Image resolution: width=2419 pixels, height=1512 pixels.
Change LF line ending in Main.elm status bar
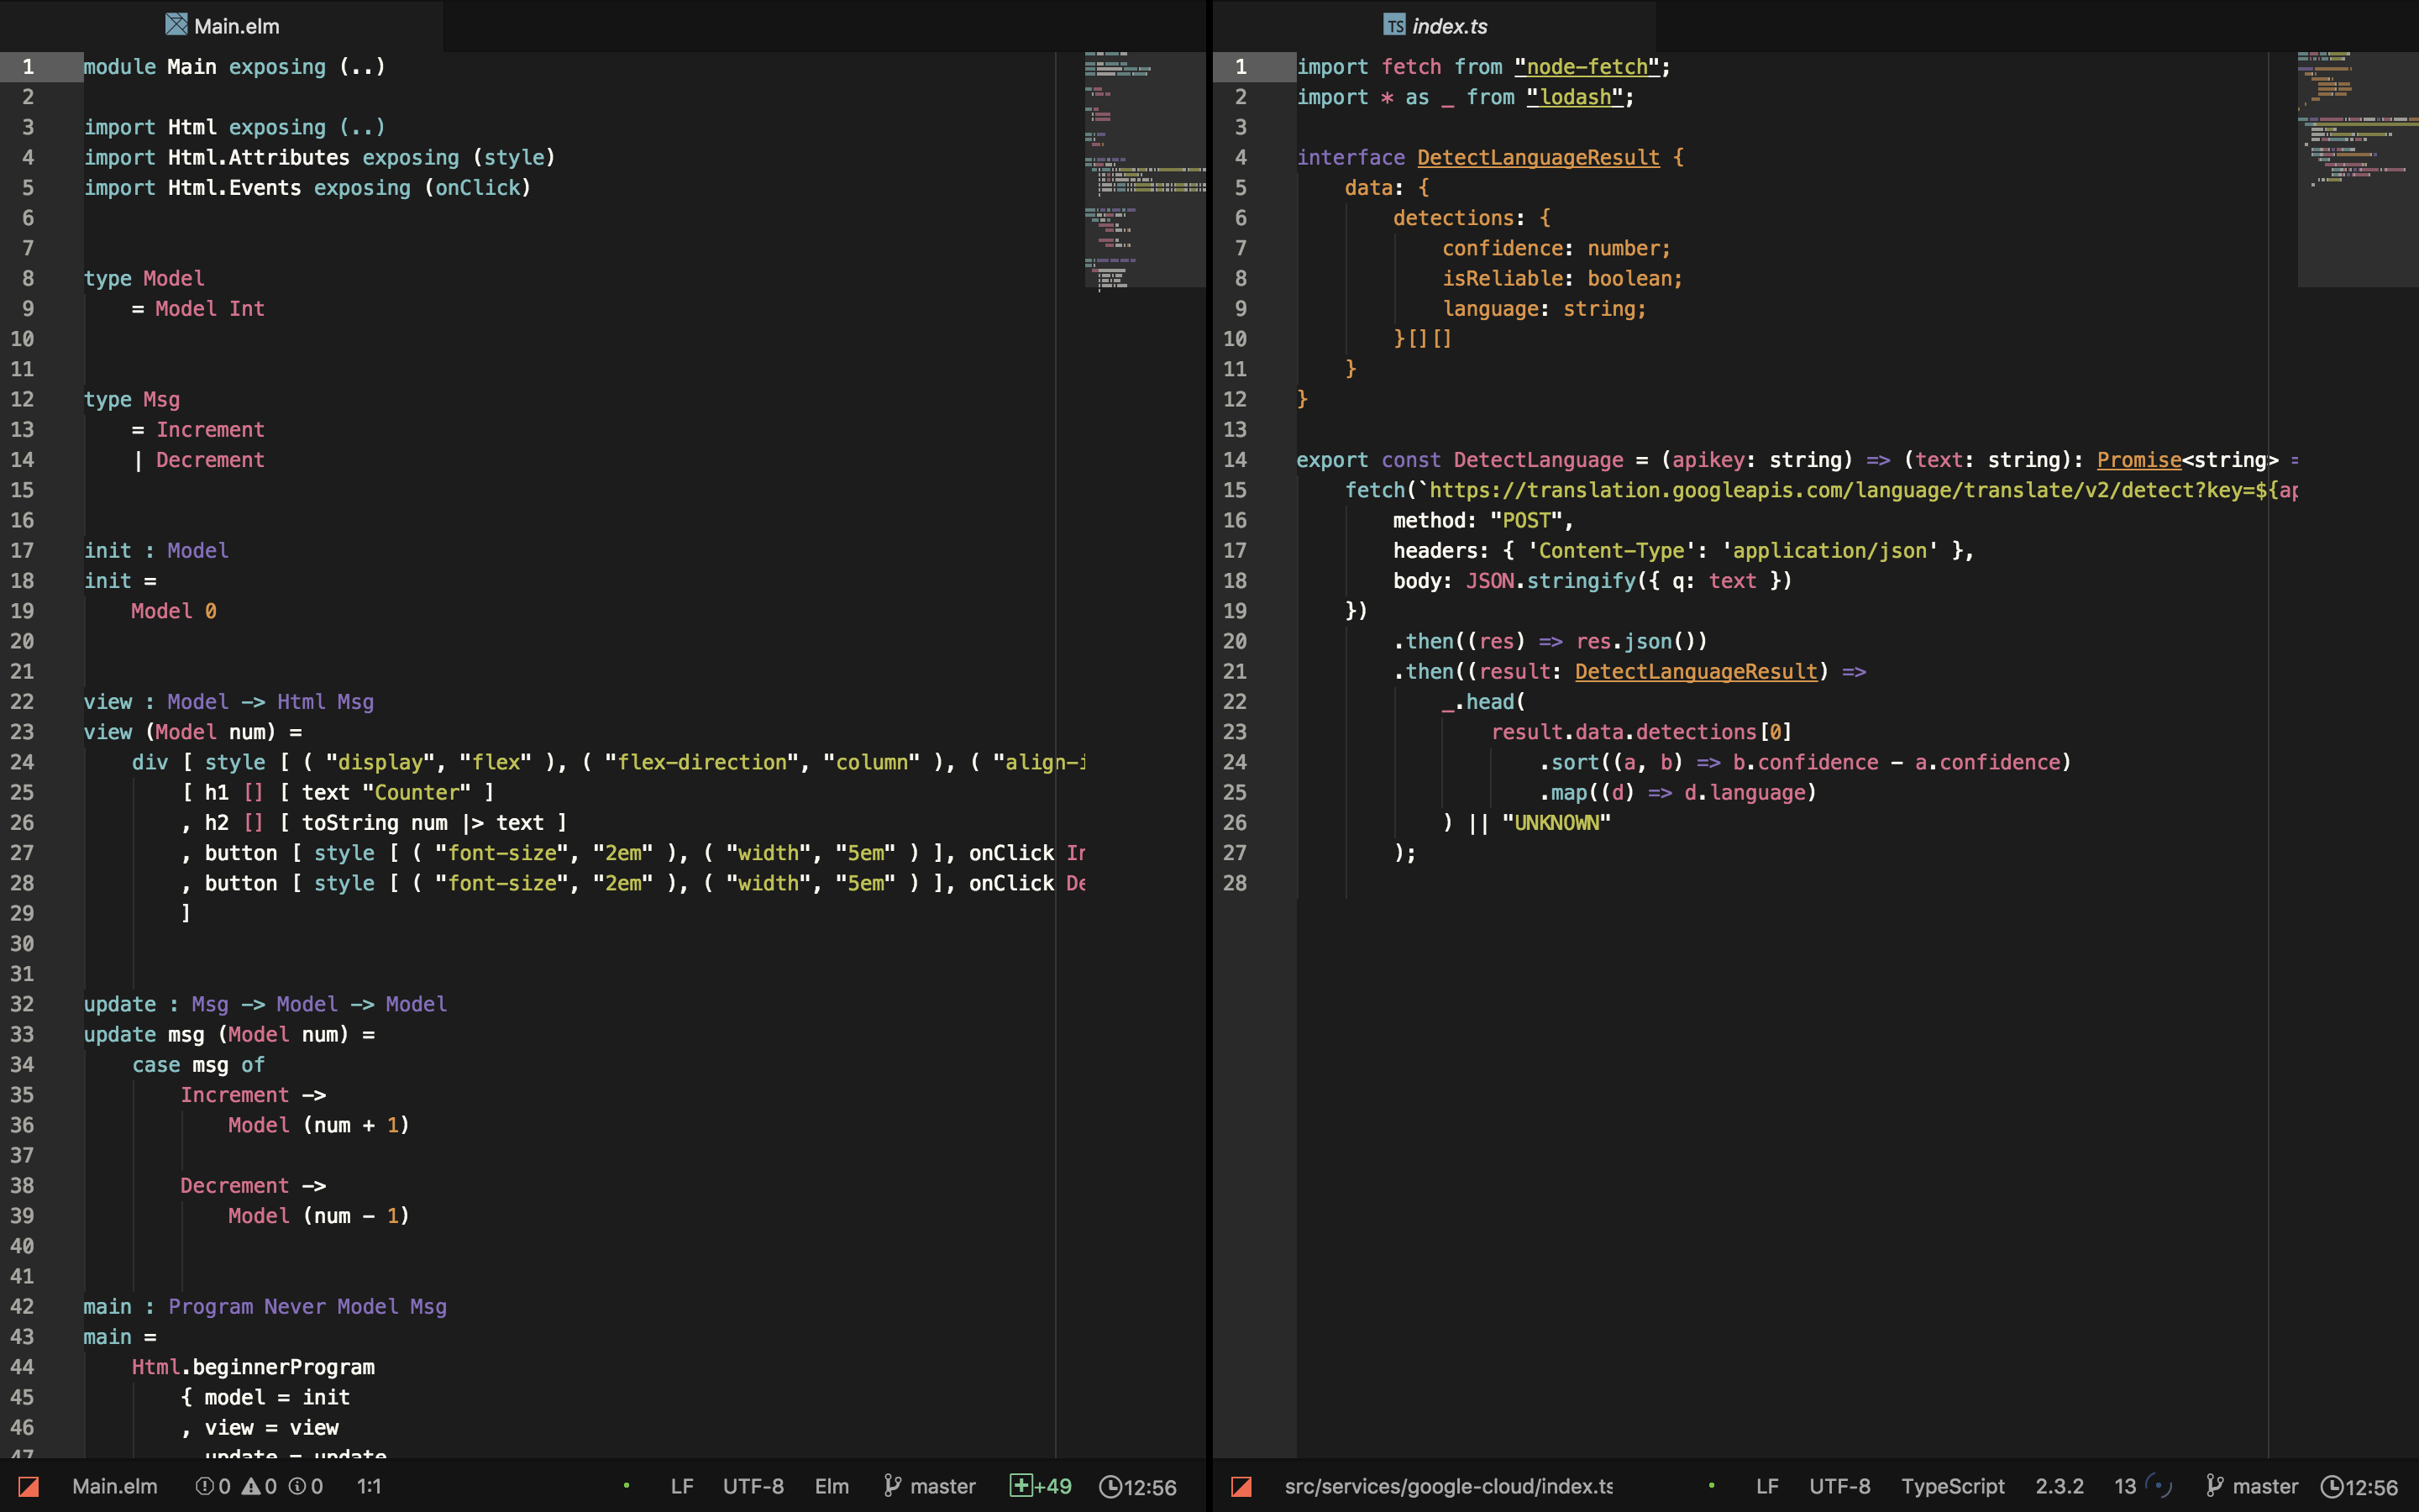[682, 1486]
